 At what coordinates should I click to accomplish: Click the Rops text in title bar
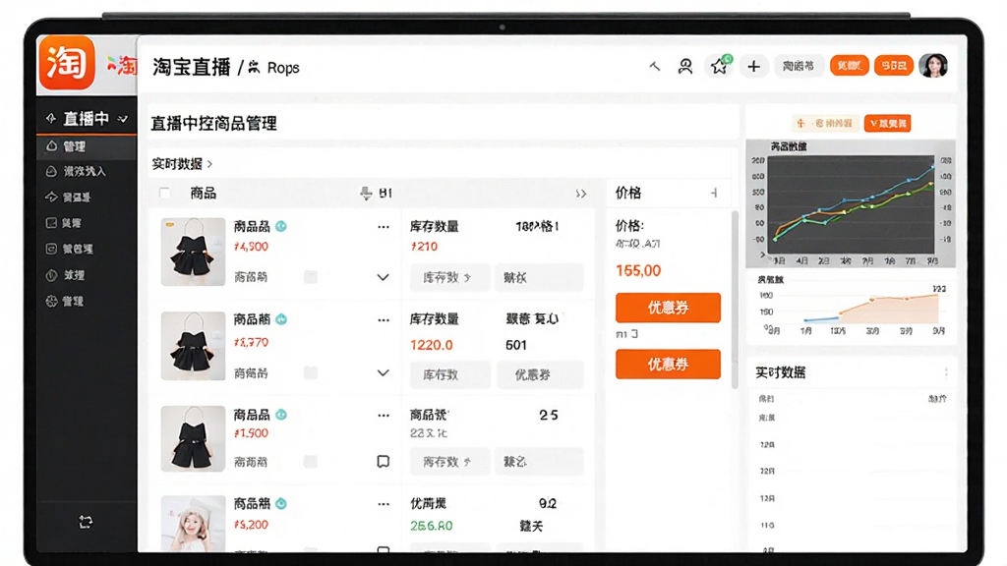pyautogui.click(x=283, y=68)
